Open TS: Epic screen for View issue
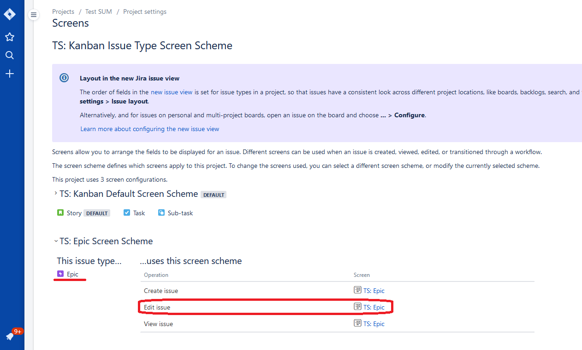The width and height of the screenshot is (582, 350). coord(374,324)
